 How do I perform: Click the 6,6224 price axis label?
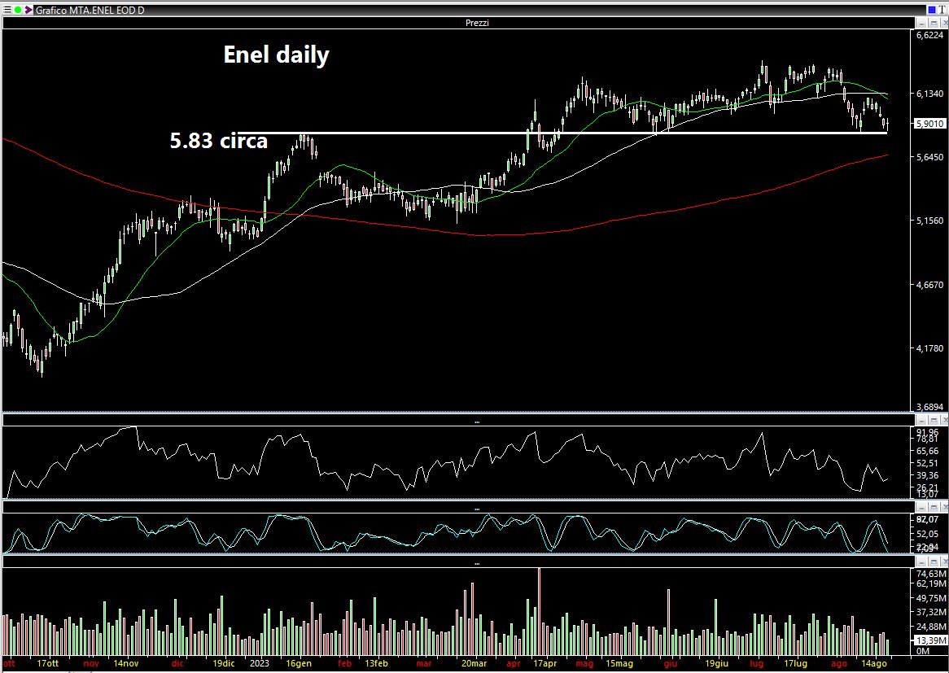[x=929, y=35]
